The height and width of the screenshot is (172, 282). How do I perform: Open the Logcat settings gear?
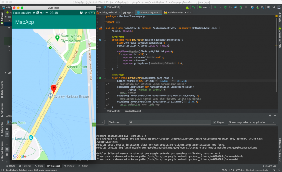[x=270, y=115]
